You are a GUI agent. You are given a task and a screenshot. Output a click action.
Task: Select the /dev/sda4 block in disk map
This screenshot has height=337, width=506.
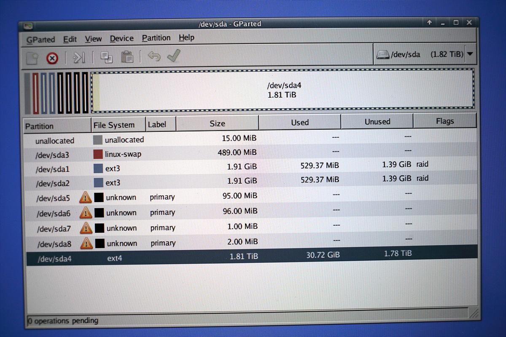pyautogui.click(x=283, y=90)
